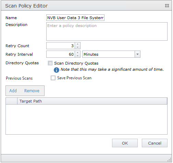
Task: Cancel the scan policy changes
Action: 155,143
